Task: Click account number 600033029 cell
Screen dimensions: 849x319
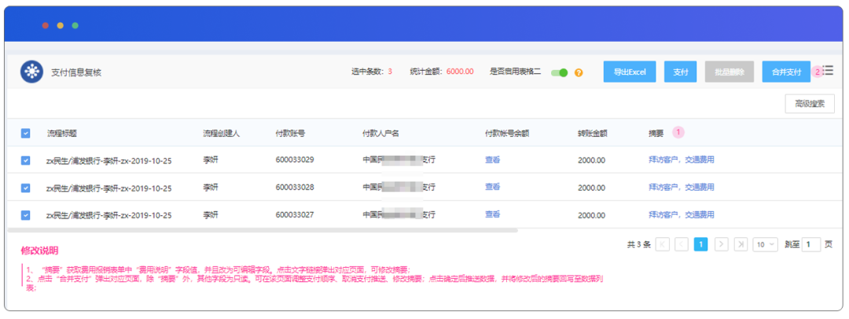Action: [295, 159]
